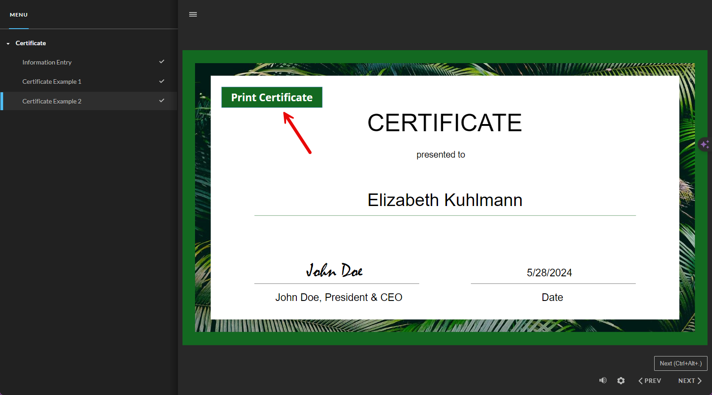
Task: Open the player settings gear icon
Action: click(621, 381)
